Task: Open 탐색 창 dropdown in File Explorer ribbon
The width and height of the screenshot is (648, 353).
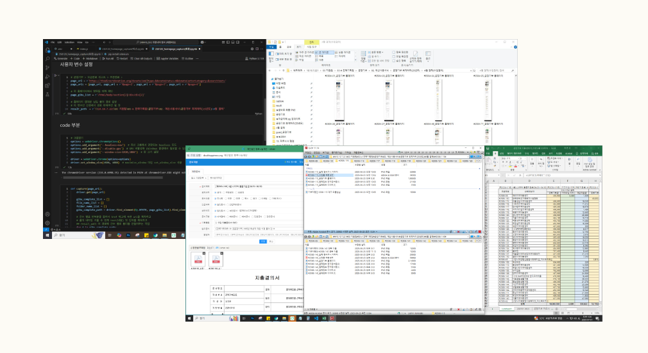Action: [271, 57]
